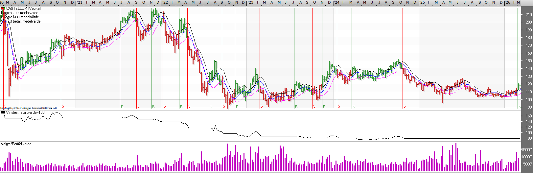Go to the '25 year label on timeline
Viewport: 533px width, 173px height.
pos(422,2)
